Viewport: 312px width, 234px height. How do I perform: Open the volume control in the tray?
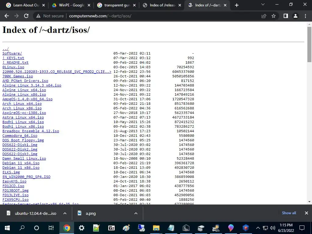click(273, 228)
